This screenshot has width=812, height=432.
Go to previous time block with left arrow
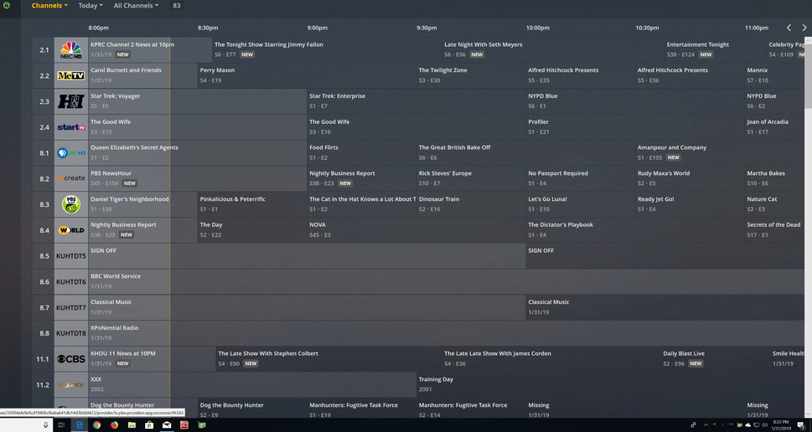[x=789, y=28]
